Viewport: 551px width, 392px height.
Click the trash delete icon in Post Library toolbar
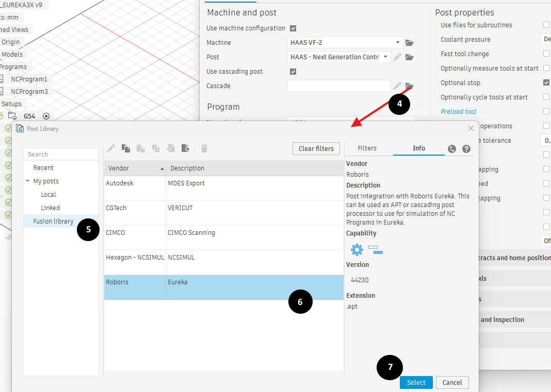(204, 148)
